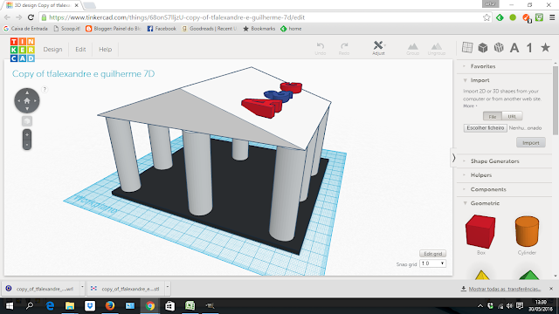
Task: Open the numbers shapes category icon
Action: click(529, 48)
